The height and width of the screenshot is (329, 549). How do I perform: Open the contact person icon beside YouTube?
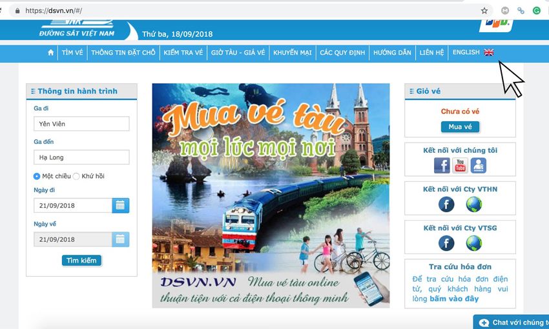(x=478, y=165)
